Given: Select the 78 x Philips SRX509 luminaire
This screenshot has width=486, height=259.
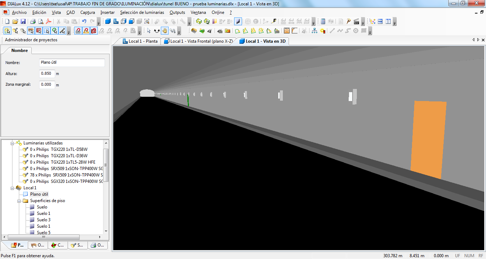Looking at the screenshot, I should 66,175.
